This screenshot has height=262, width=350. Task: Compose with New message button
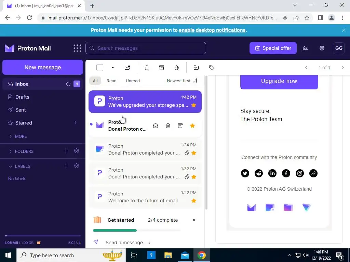tap(43, 67)
